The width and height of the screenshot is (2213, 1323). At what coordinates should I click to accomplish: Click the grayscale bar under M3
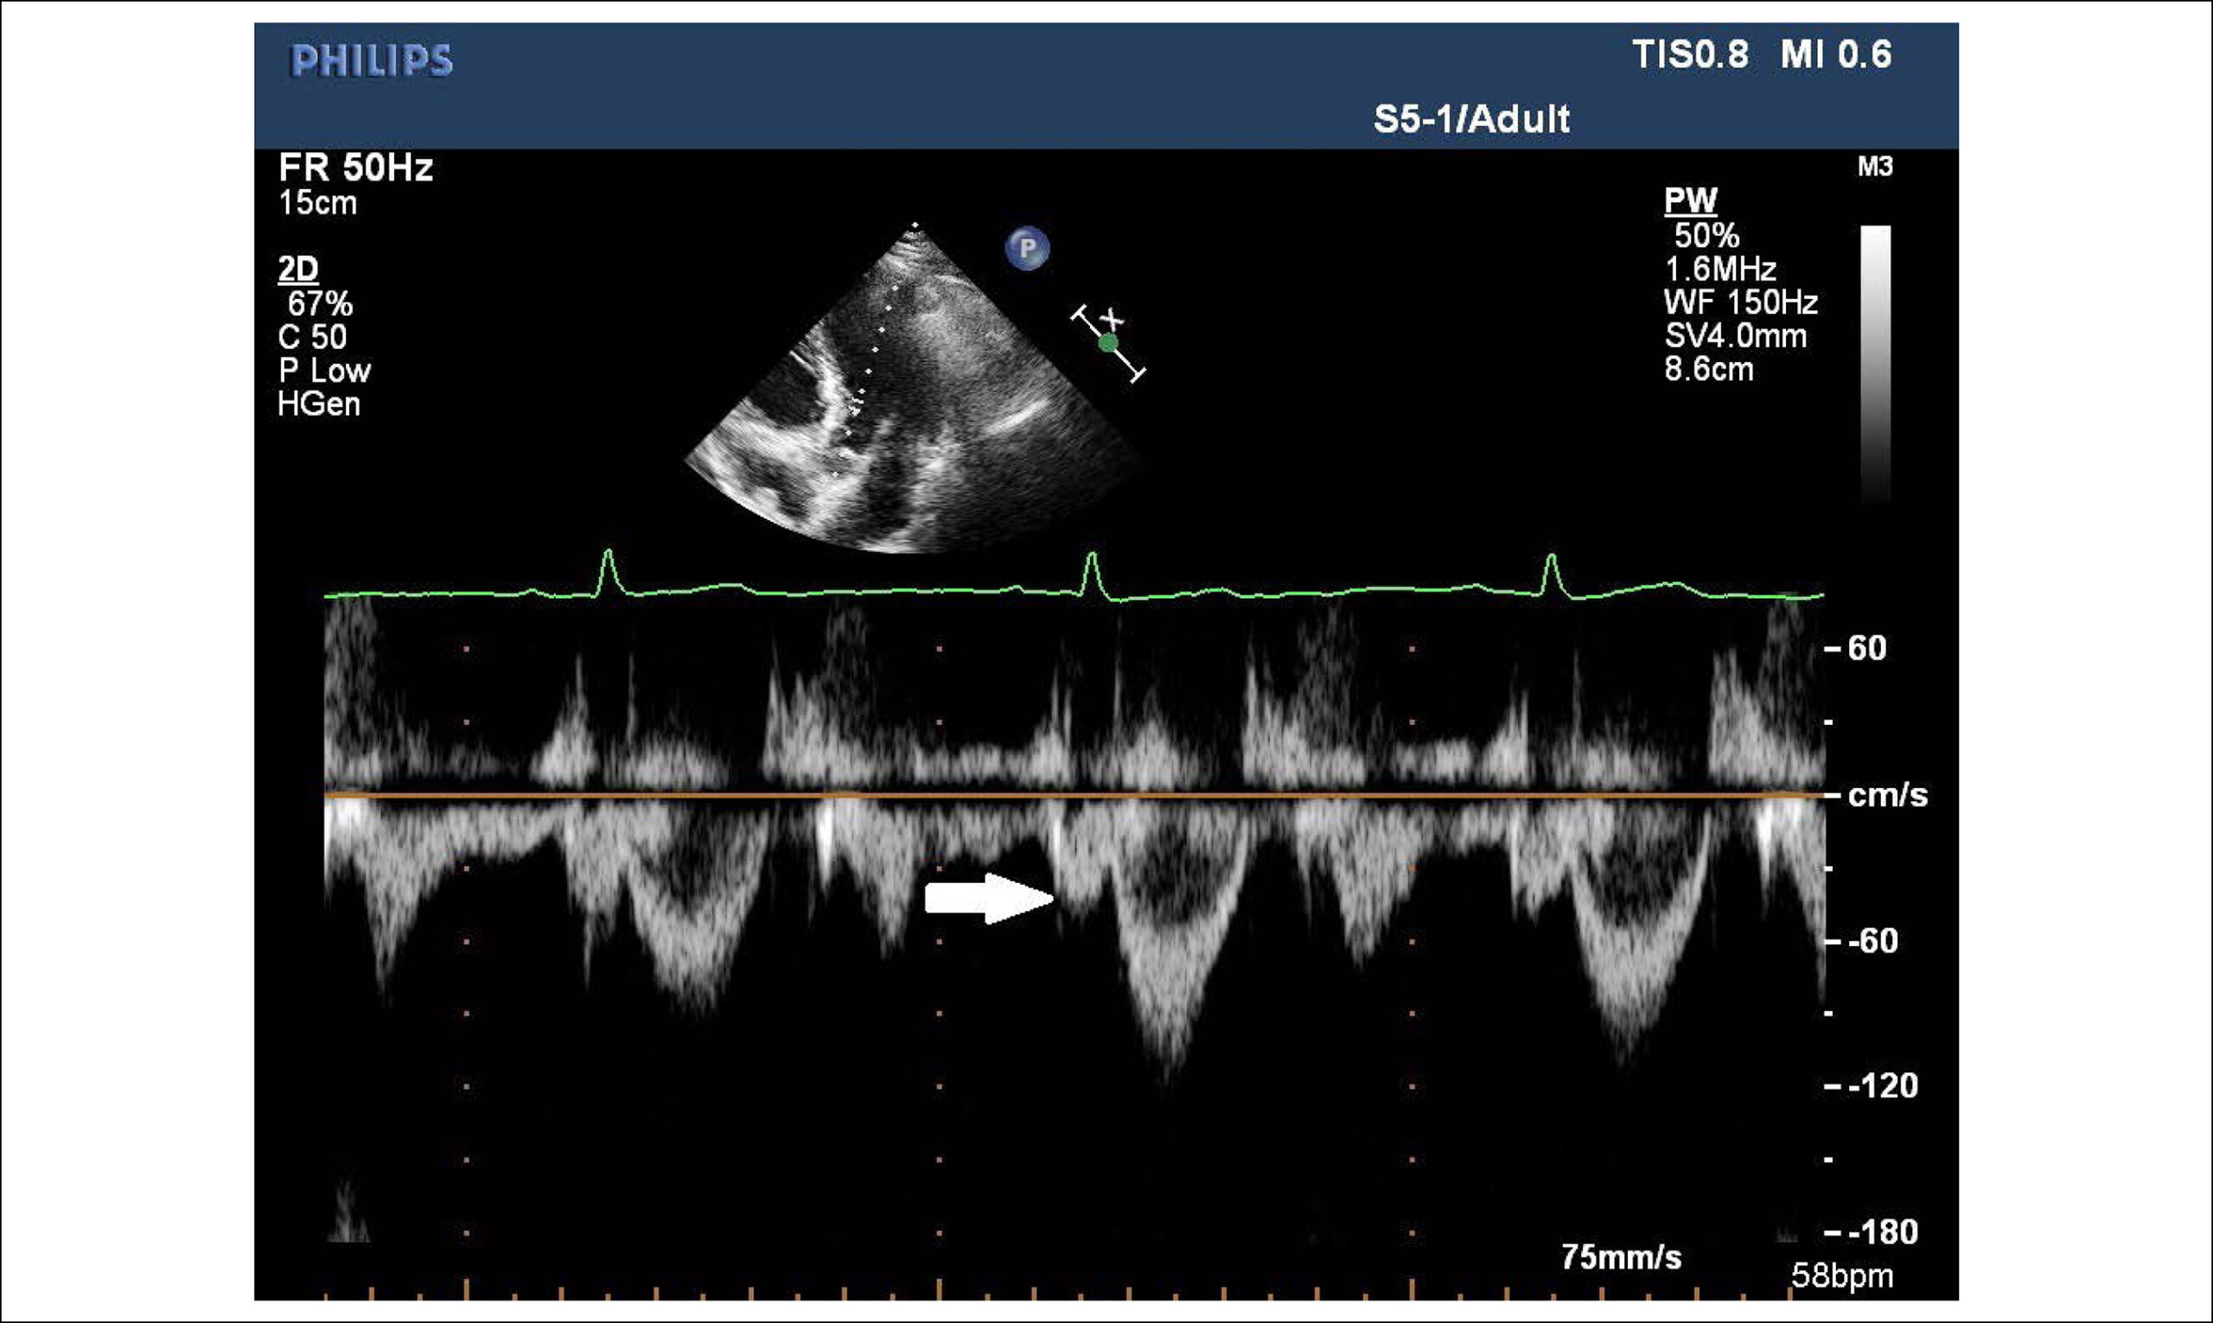pos(1875,364)
